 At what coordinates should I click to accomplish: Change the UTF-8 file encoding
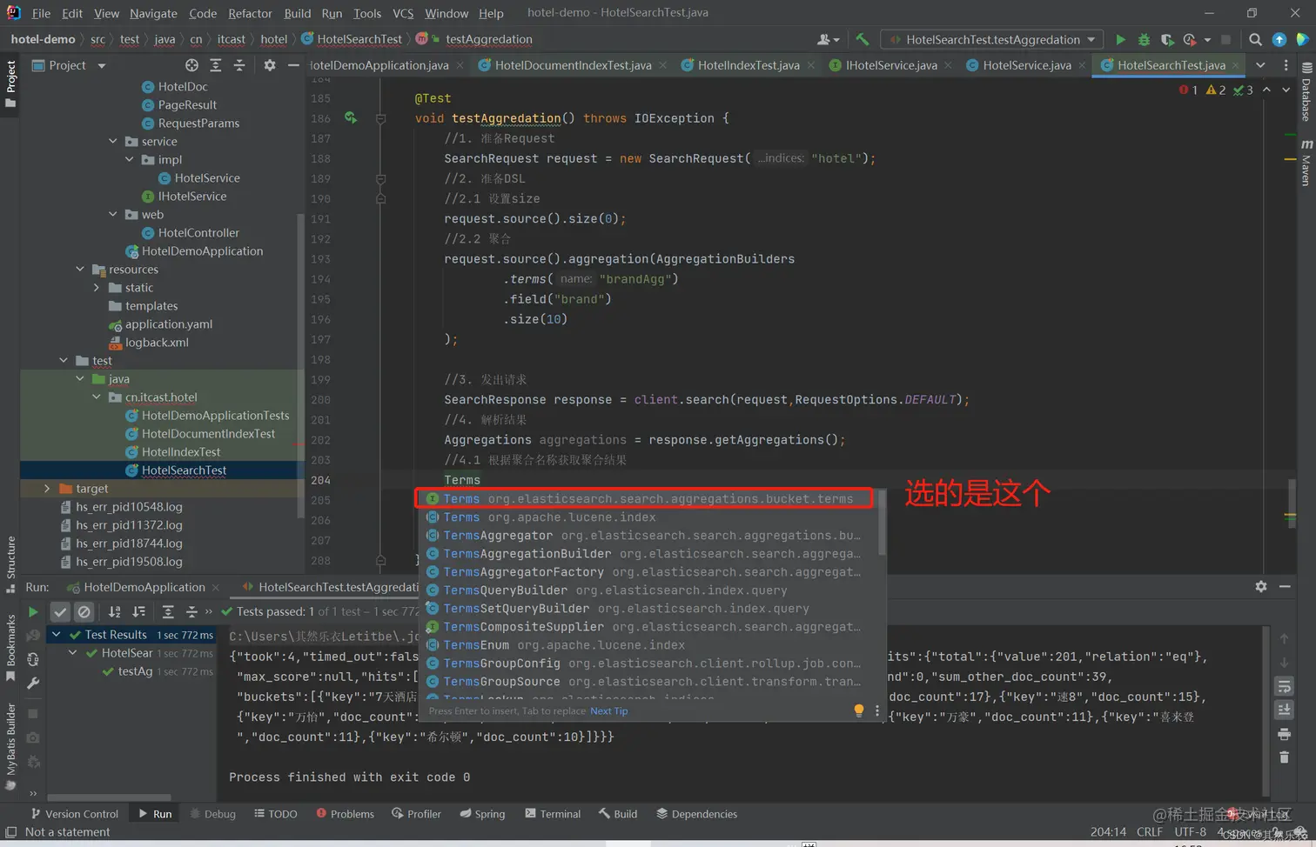point(1190,832)
